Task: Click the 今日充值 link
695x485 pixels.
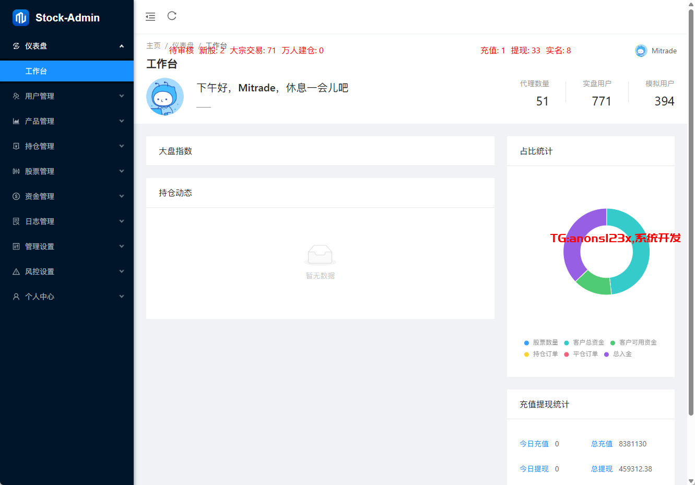Action: pyautogui.click(x=534, y=444)
